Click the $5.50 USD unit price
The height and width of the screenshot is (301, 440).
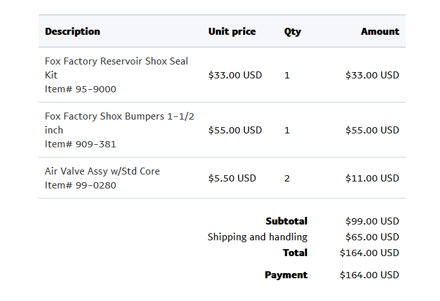pos(232,178)
